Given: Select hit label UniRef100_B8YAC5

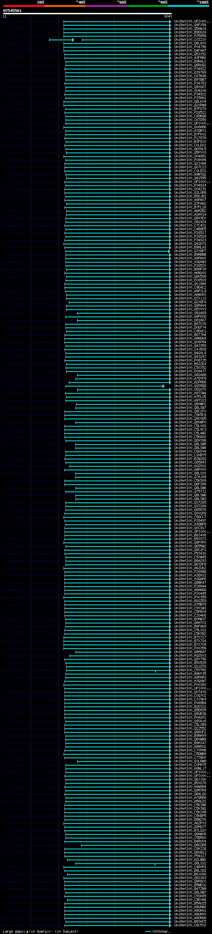Looking at the screenshot, I should pos(190,921).
